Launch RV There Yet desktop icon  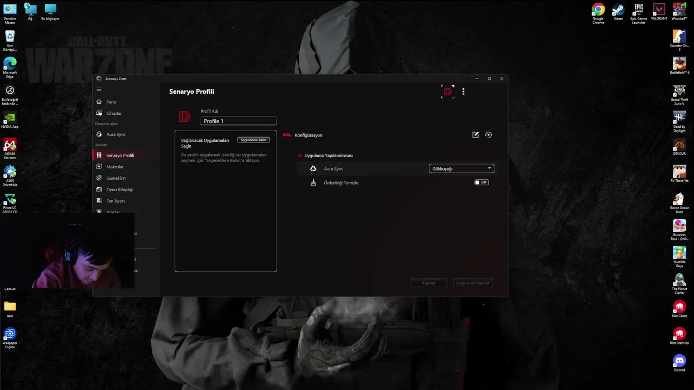coord(679,174)
